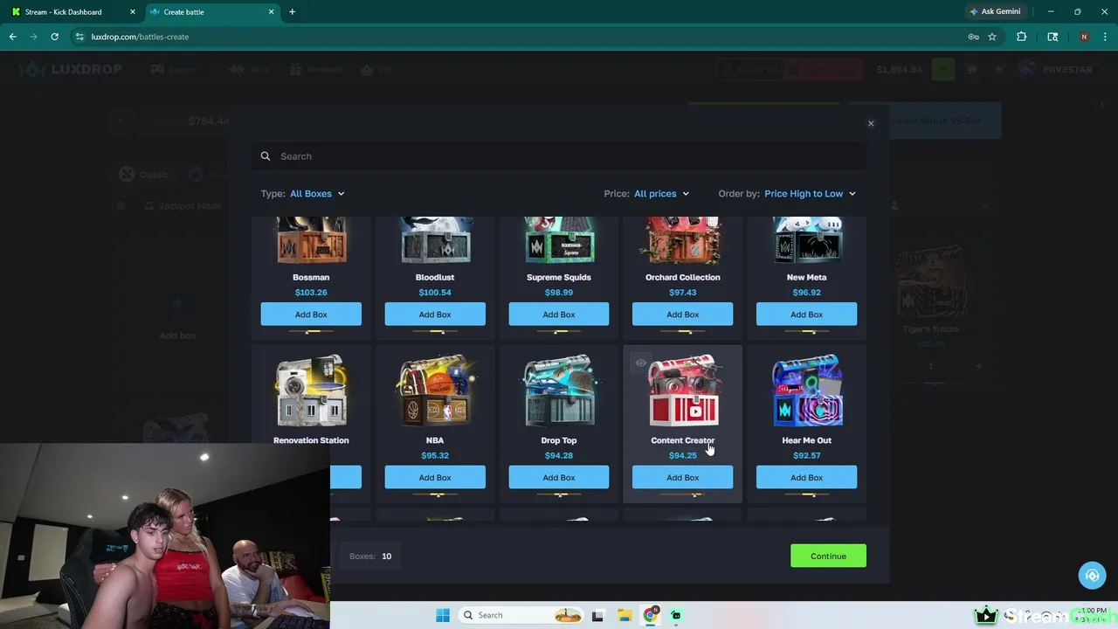Open the Chrome extensions puzzle icon
The width and height of the screenshot is (1118, 629).
pos(1021,37)
